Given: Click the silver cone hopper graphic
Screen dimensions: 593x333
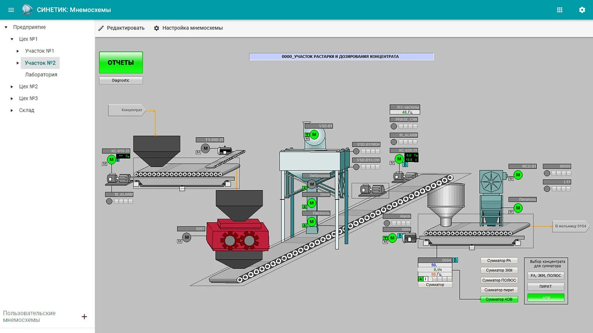Looking at the screenshot, I should click(446, 204).
